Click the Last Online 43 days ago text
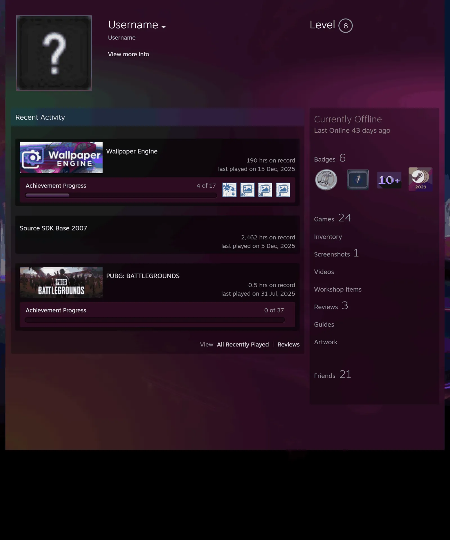 pyautogui.click(x=352, y=130)
